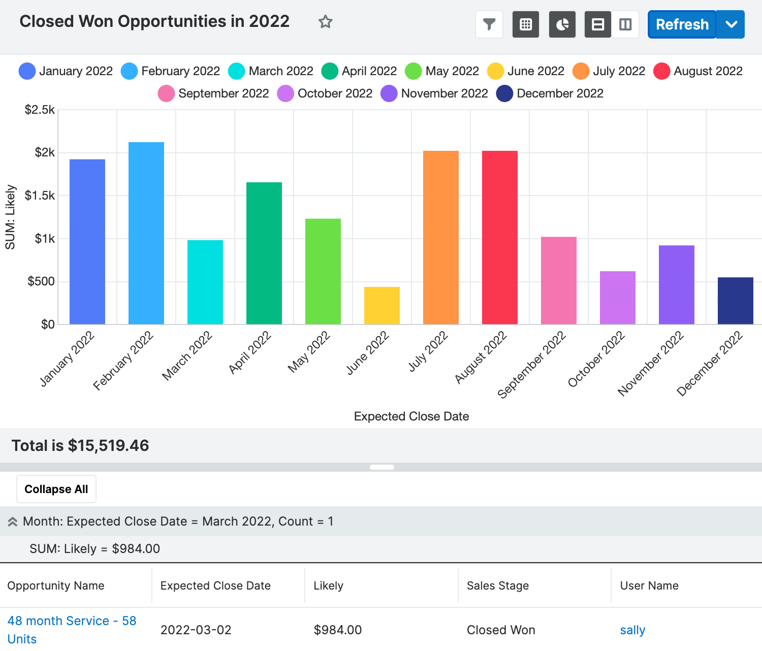The height and width of the screenshot is (651, 762).
Task: Open user sally's profile link
Action: [632, 630]
